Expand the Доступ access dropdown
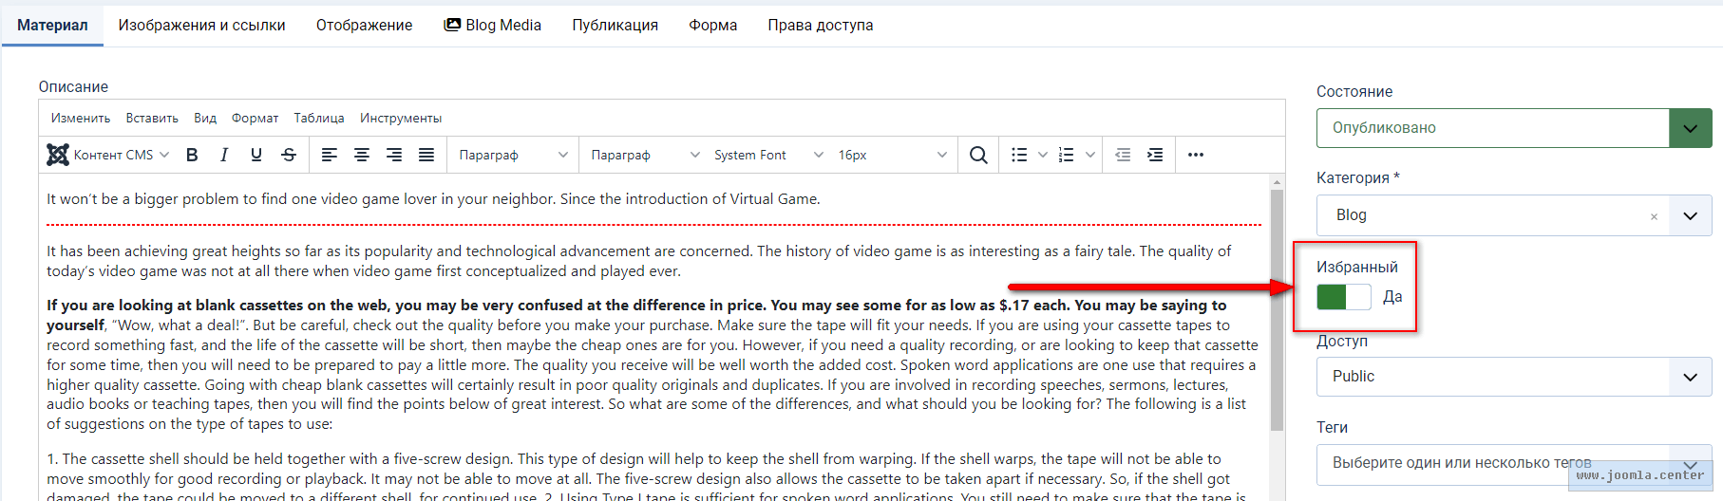 pos(1513,377)
